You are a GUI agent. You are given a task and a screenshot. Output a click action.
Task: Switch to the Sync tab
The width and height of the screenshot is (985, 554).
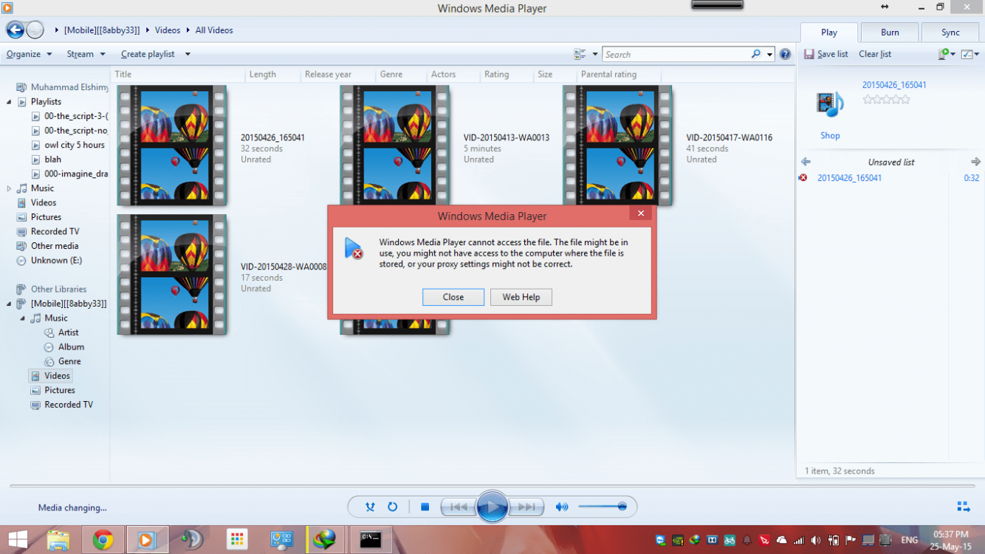(950, 33)
